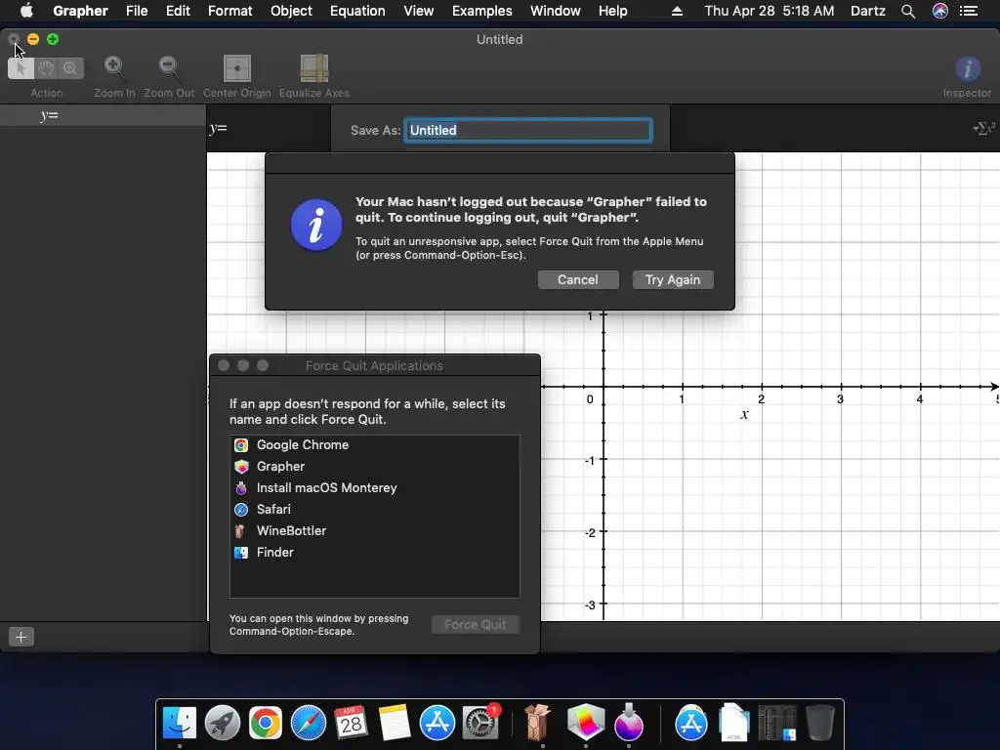Open the Edit menu
Screen dimensions: 1000x750
[x=178, y=11]
